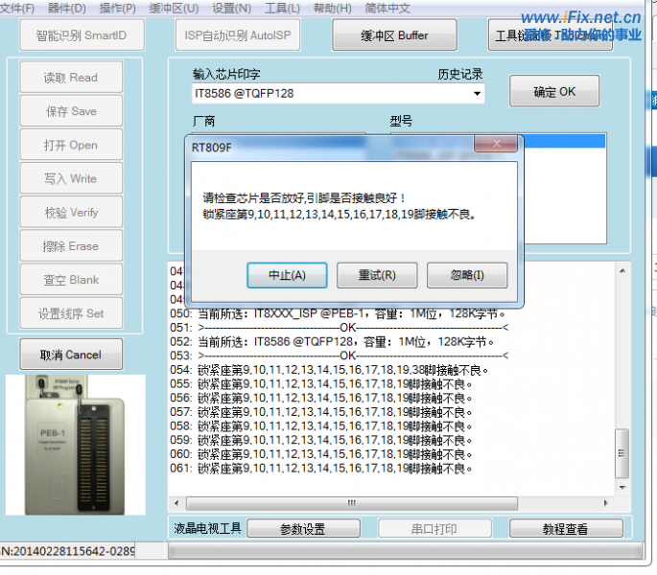This screenshot has width=657, height=575.
Task: Click 中止(A) in the RT809F dialog
Action: 287,275
